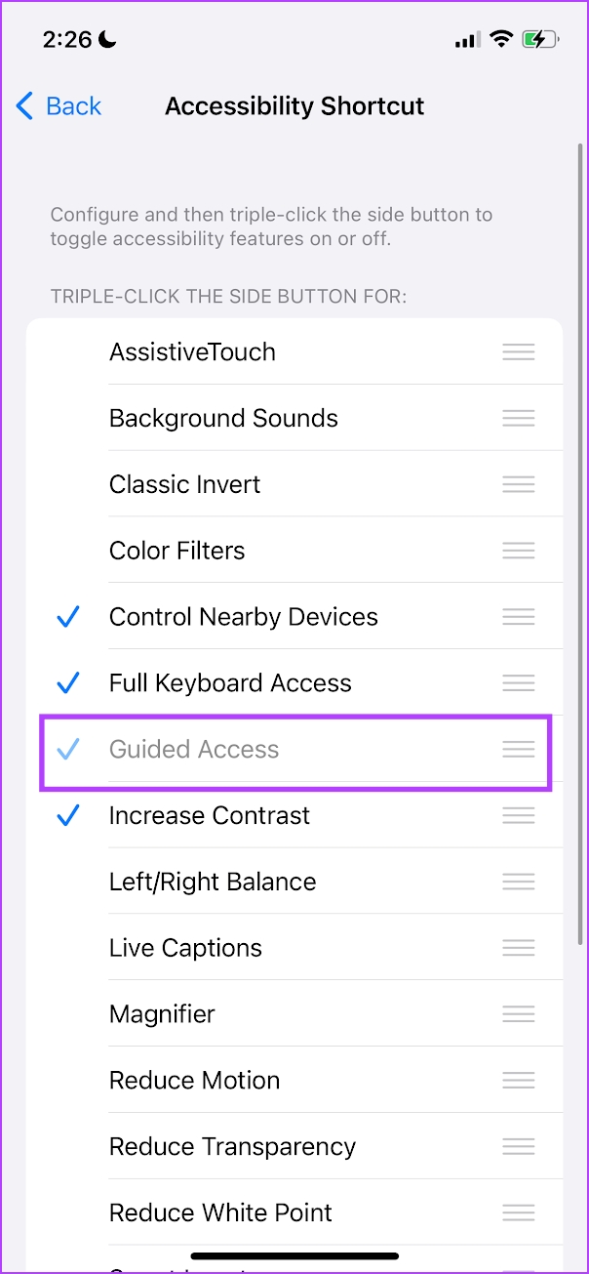Select Color Filters from the list

tap(177, 550)
